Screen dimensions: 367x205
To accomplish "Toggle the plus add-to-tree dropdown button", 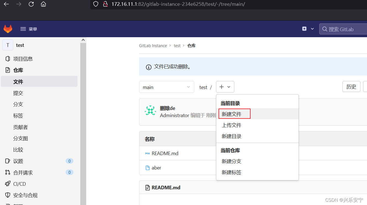I will coord(225,87).
